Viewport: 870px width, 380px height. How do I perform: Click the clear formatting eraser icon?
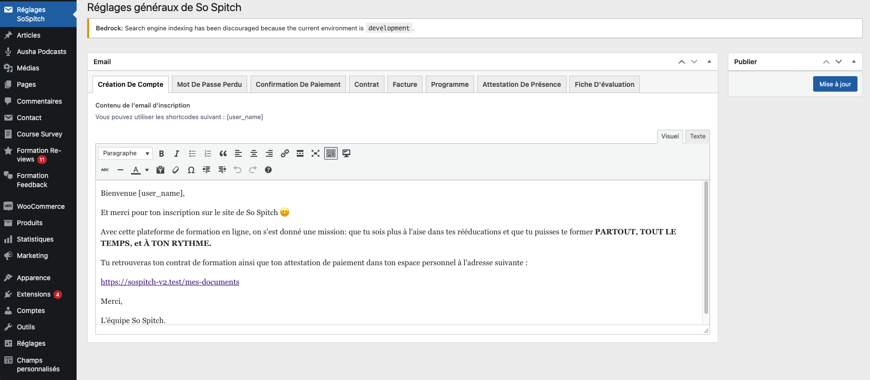tap(176, 170)
